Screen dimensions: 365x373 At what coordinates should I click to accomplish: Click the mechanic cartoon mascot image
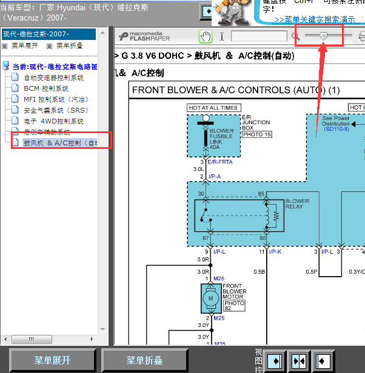[x=231, y=12]
